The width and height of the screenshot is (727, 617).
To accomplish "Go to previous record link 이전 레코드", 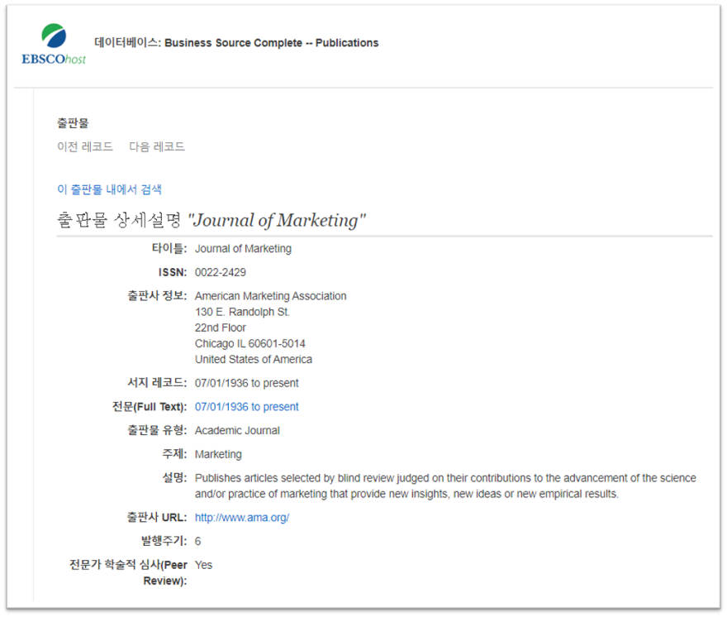I will 85,146.
